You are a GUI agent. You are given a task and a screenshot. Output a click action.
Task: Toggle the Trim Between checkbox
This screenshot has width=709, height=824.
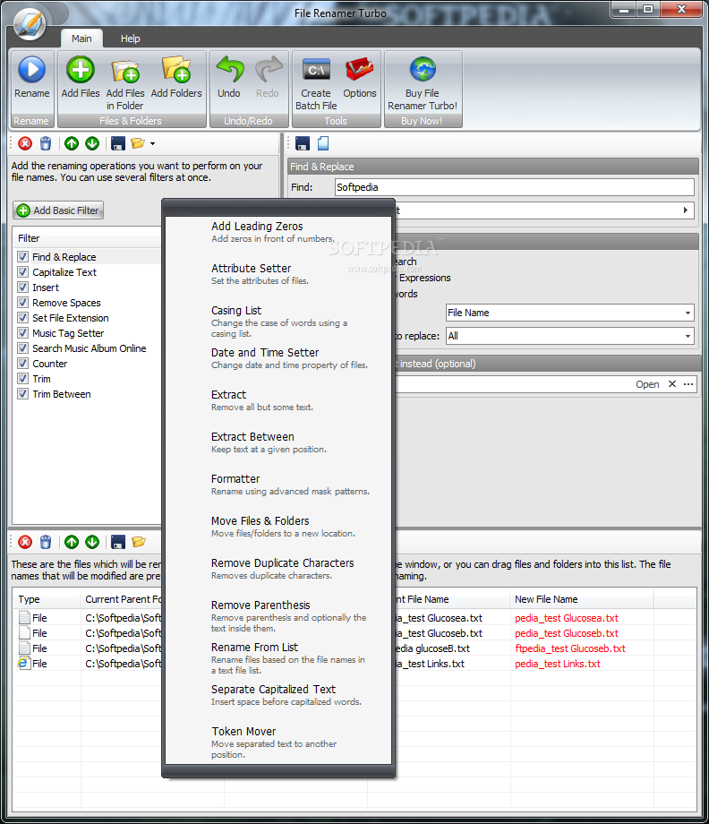point(22,393)
